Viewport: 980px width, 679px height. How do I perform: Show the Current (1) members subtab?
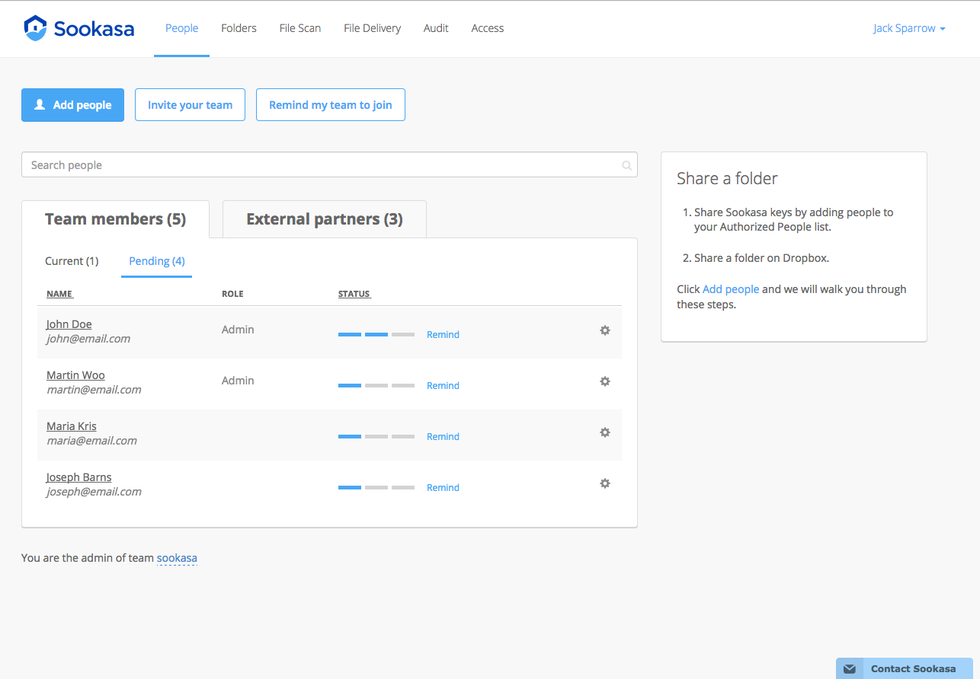(72, 261)
